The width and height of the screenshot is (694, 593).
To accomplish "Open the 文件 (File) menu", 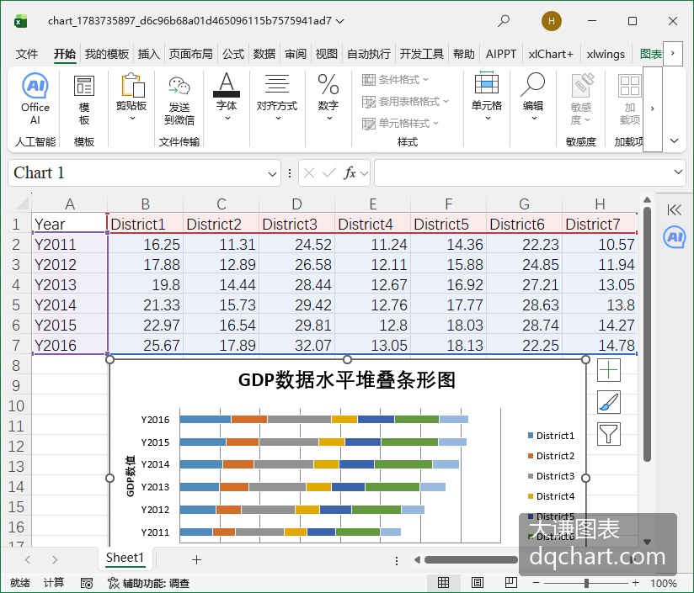I will pyautogui.click(x=27, y=54).
